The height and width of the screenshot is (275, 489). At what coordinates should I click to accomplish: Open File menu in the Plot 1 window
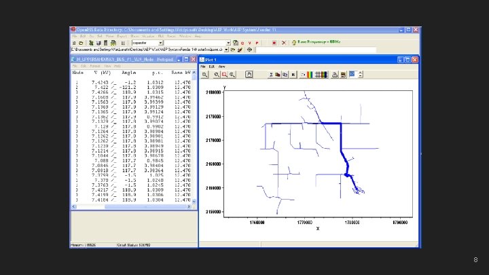(202, 67)
